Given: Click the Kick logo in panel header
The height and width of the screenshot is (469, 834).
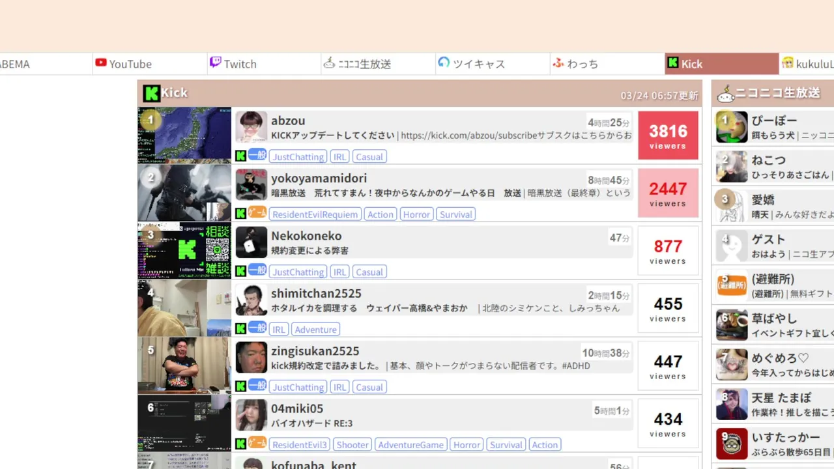Looking at the screenshot, I should pyautogui.click(x=151, y=93).
